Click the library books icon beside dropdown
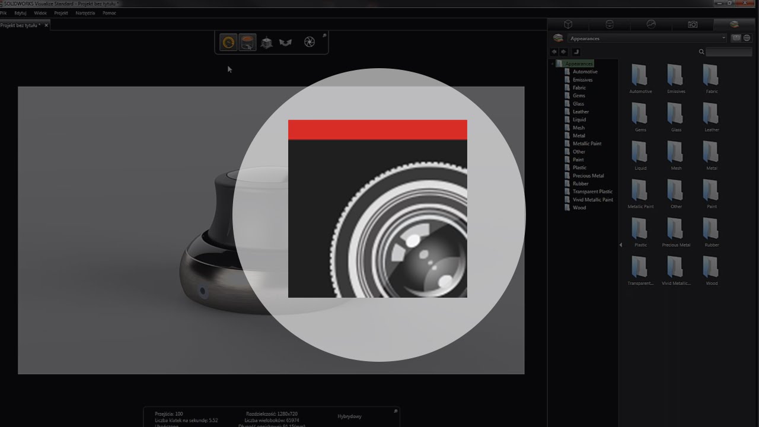The image size is (759, 427). (x=558, y=38)
